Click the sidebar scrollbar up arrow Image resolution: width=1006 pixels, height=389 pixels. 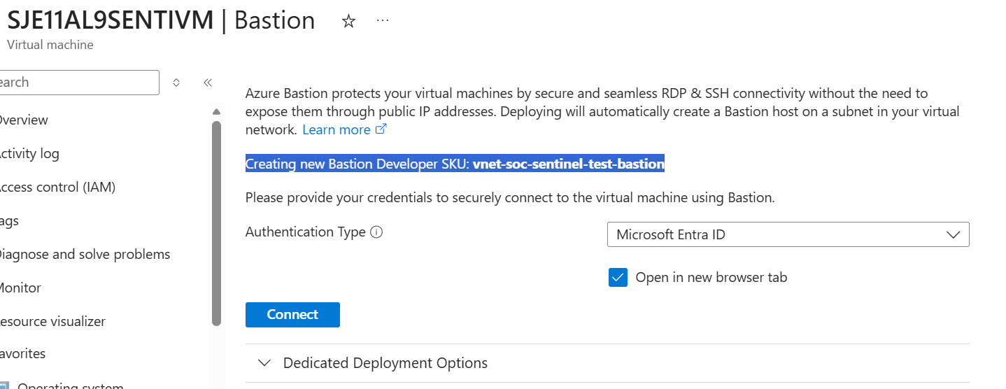tap(216, 112)
